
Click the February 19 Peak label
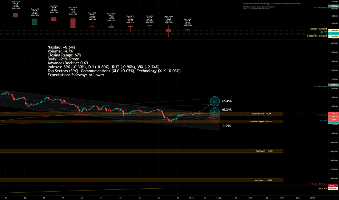click(318, 184)
